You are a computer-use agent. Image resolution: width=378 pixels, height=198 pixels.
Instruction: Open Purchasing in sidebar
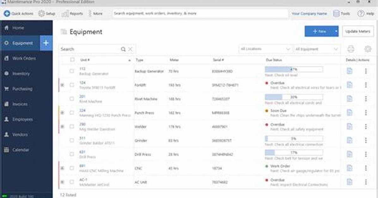click(x=26, y=89)
